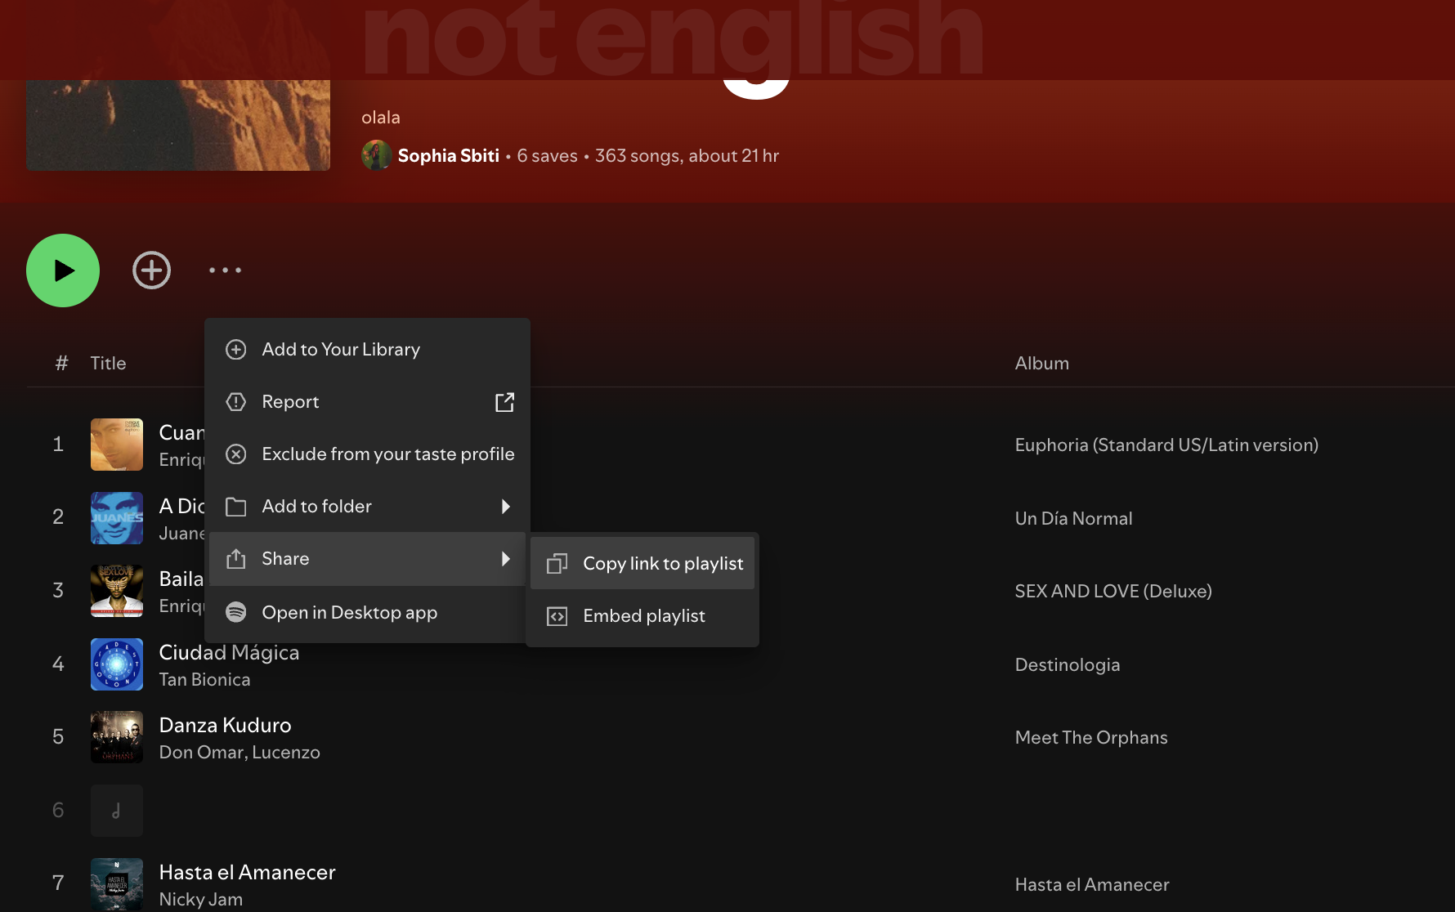Click the copy link icon

(x=557, y=564)
